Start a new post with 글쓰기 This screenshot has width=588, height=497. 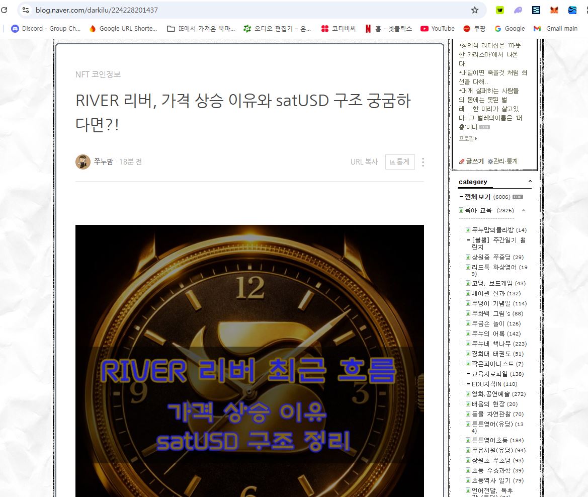pyautogui.click(x=471, y=161)
